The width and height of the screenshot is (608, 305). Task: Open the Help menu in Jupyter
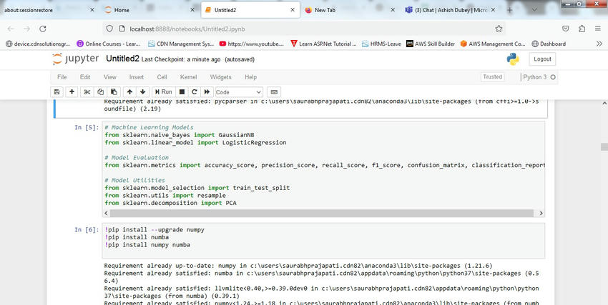(251, 77)
